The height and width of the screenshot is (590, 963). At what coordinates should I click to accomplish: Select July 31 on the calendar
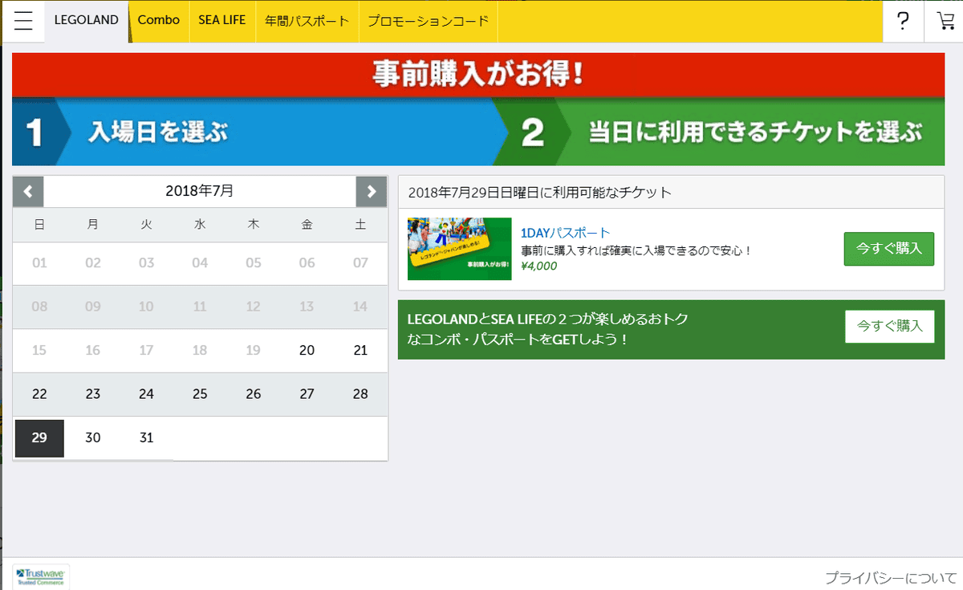(146, 437)
